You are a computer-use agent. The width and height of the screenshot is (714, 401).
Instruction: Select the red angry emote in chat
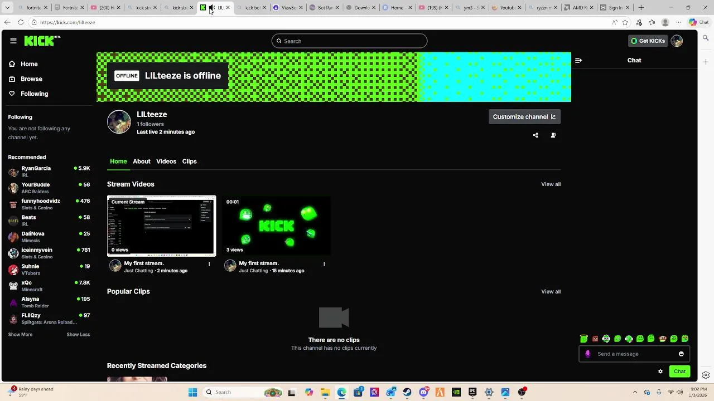[x=595, y=339]
